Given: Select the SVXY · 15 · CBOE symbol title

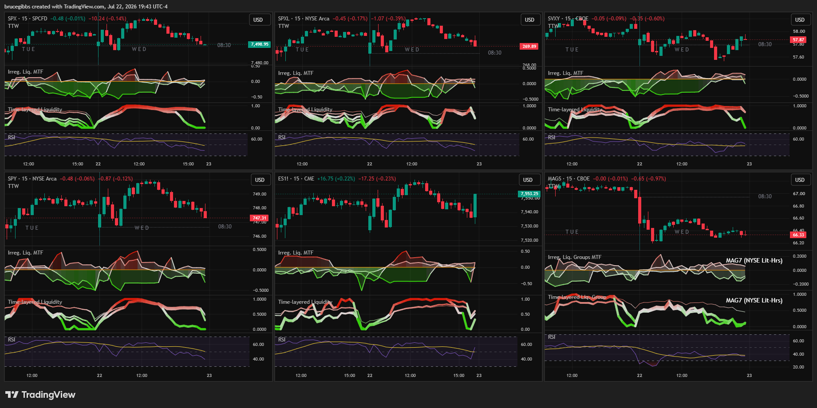Looking at the screenshot, I should click(x=568, y=19).
